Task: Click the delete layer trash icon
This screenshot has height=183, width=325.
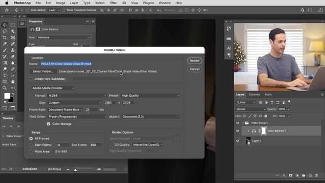Action: click(x=316, y=175)
